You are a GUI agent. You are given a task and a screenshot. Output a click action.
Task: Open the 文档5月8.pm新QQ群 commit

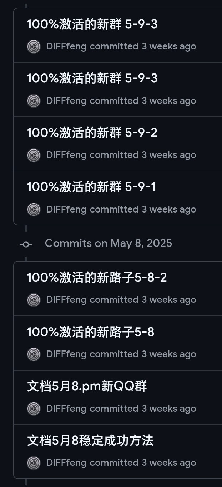point(87,386)
